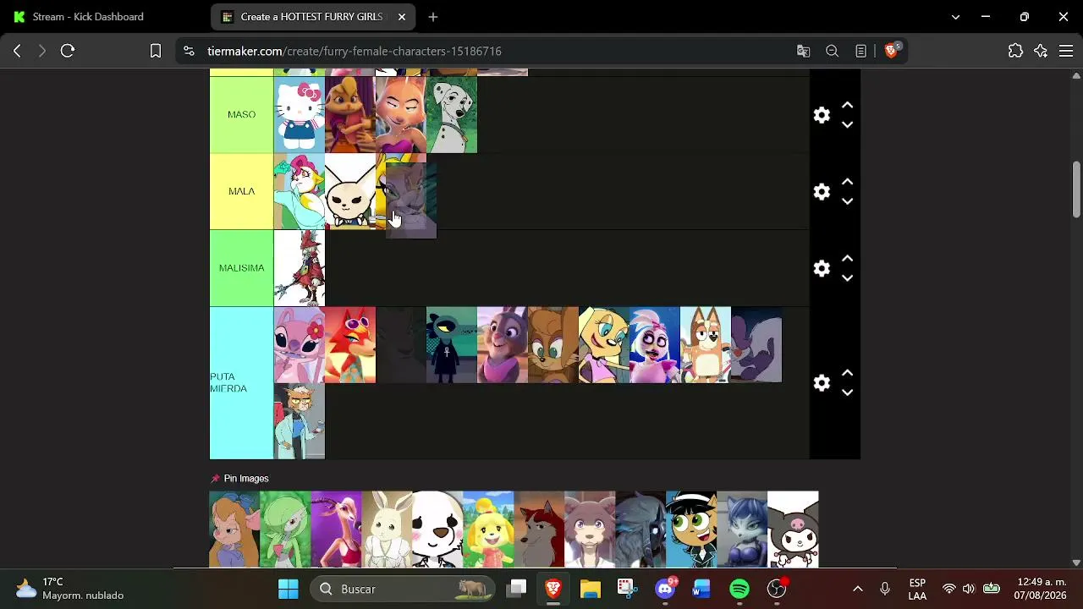Screen dimensions: 1083x609
Task: Select the Judy Hopps bunny image
Action: coord(503,345)
